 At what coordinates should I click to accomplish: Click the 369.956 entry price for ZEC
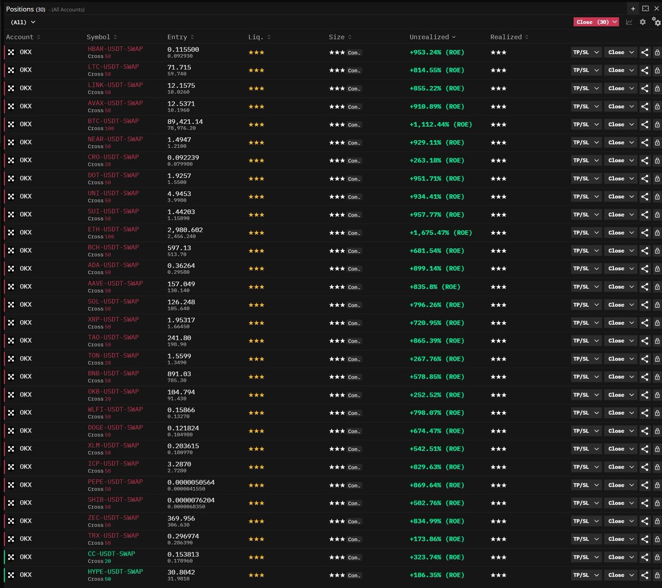(x=181, y=518)
